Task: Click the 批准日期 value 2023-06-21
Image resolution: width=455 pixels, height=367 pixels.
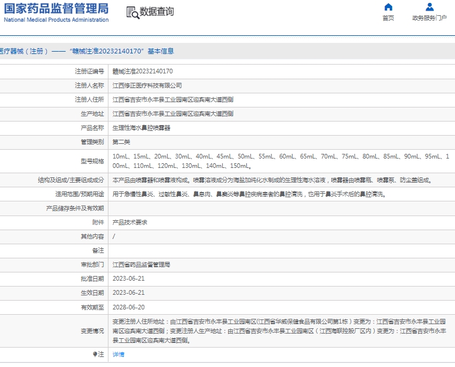Action: pyautogui.click(x=128, y=279)
